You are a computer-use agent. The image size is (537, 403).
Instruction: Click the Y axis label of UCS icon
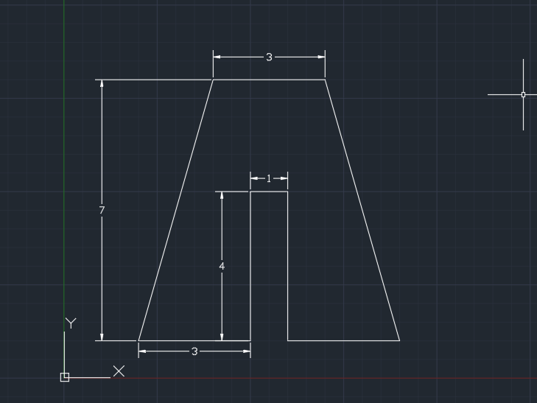coord(71,323)
